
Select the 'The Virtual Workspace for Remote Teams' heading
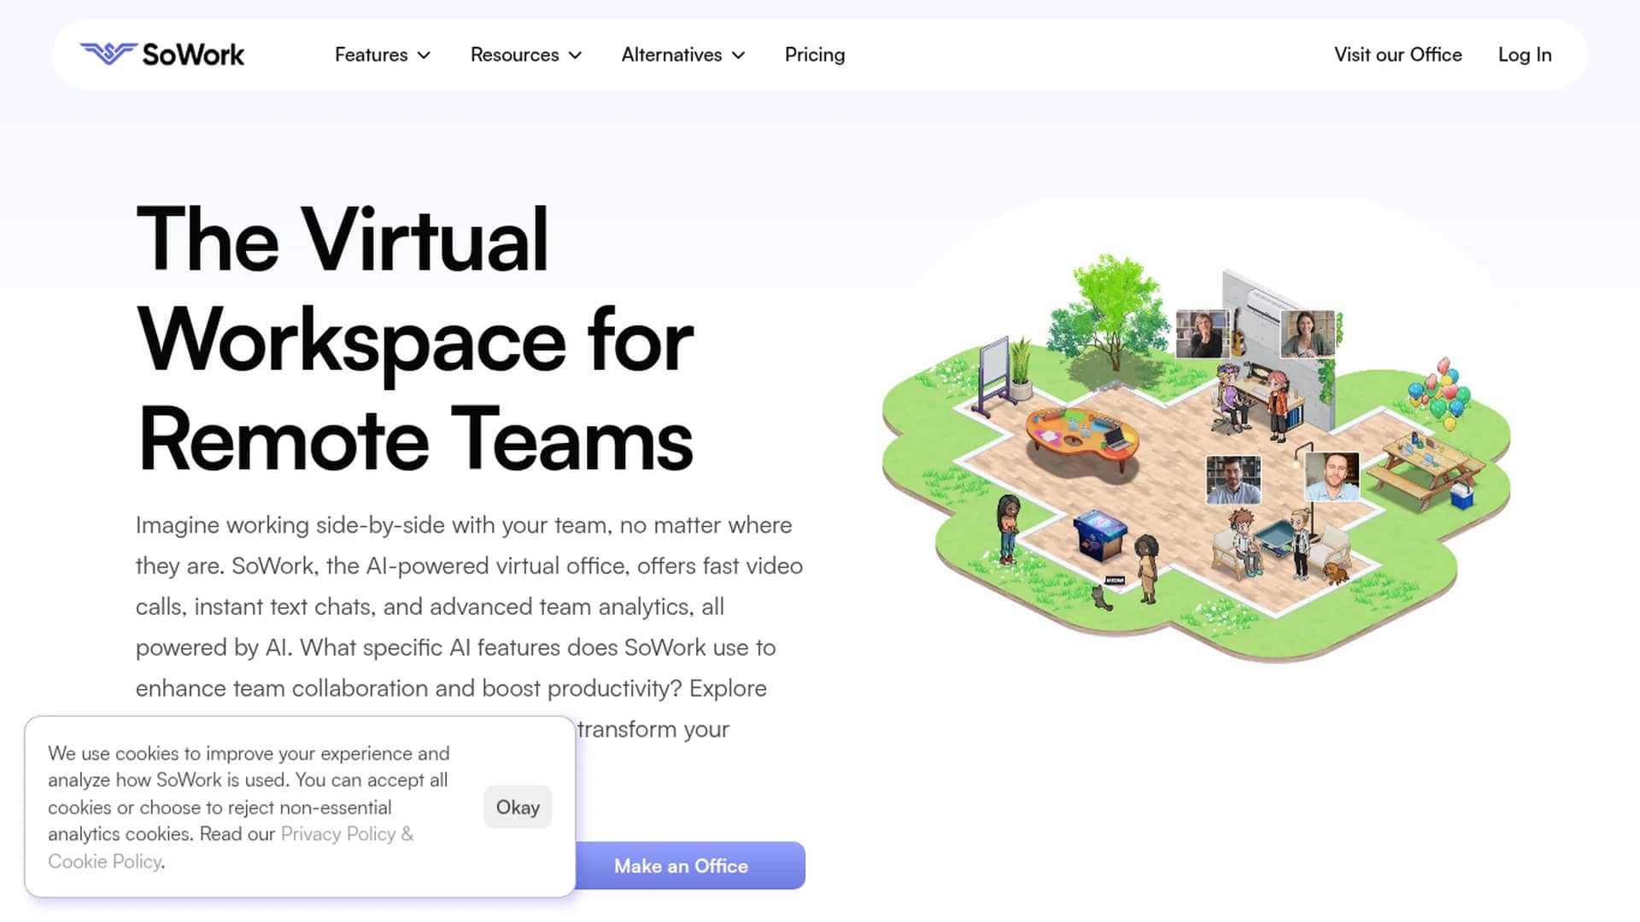(415, 339)
